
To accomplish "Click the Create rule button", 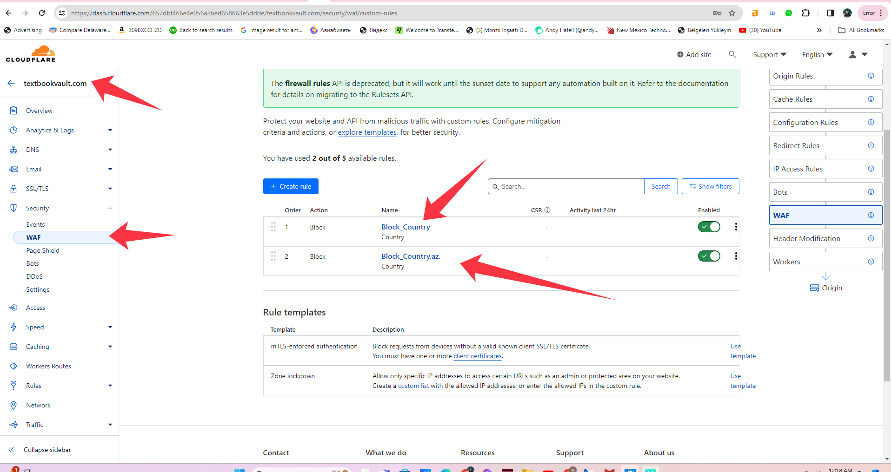I will click(290, 186).
